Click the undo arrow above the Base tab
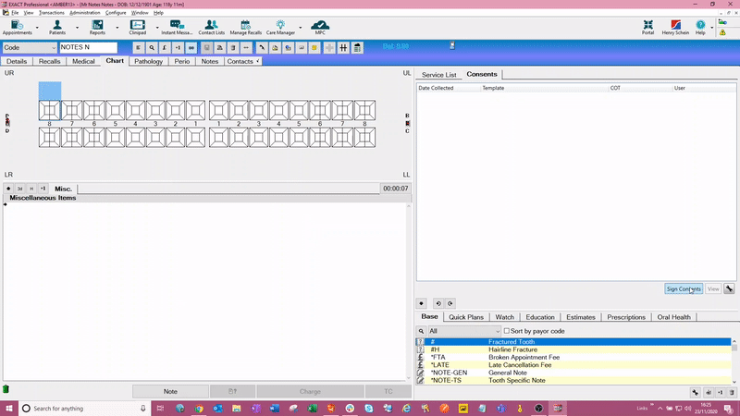 [438, 303]
